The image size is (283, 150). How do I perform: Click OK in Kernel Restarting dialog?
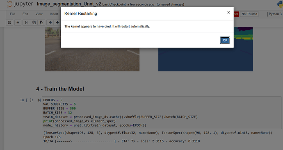pos(225,41)
